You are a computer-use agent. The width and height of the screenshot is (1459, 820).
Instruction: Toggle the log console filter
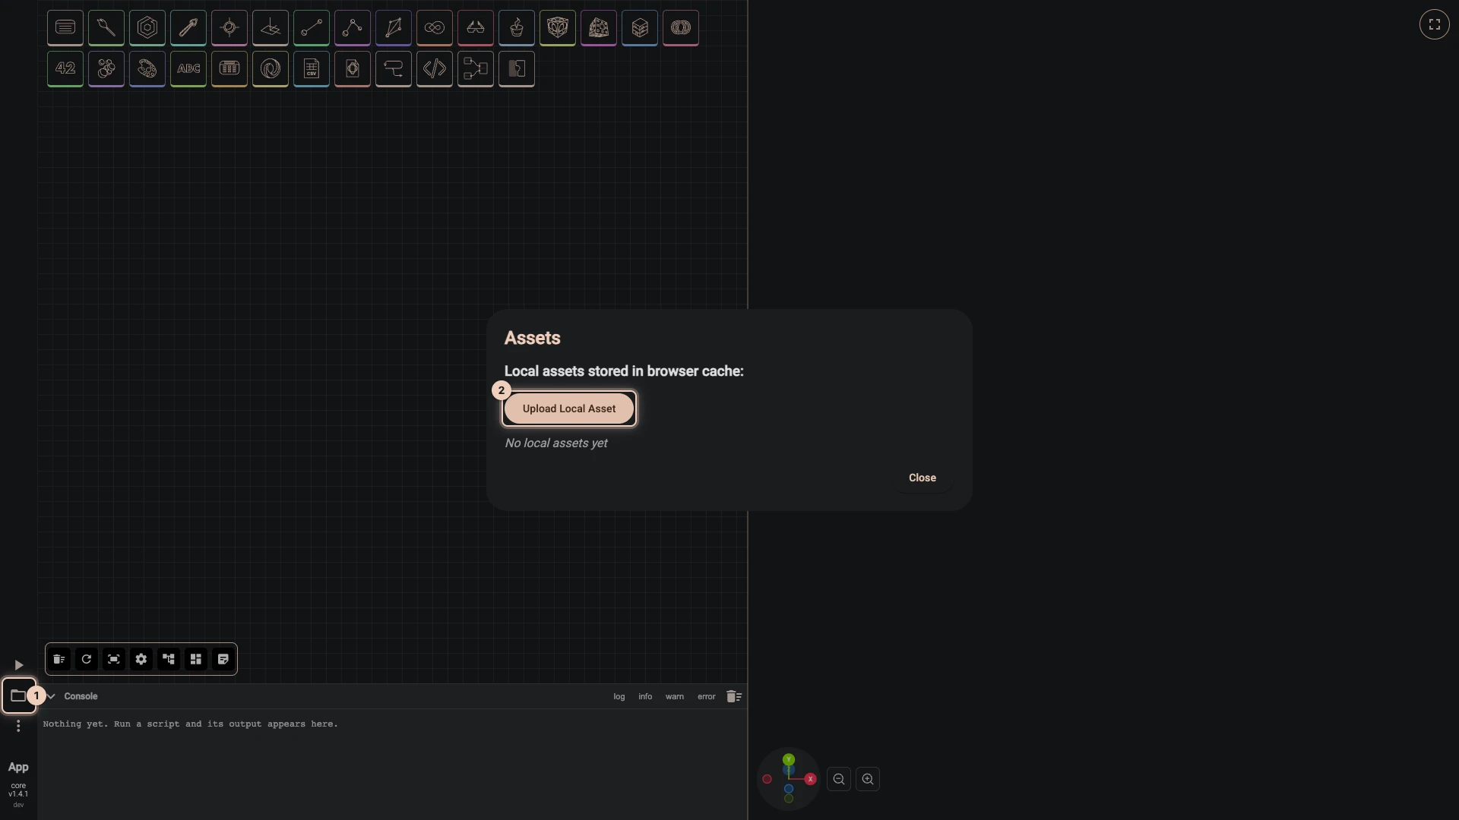[619, 696]
